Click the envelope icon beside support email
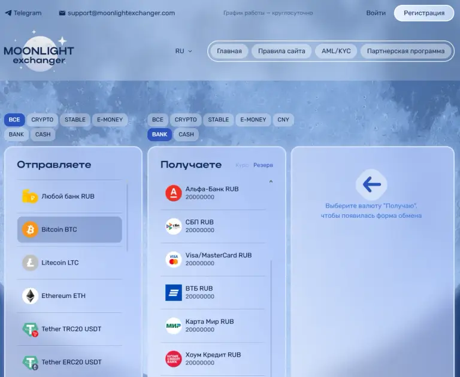 (62, 13)
